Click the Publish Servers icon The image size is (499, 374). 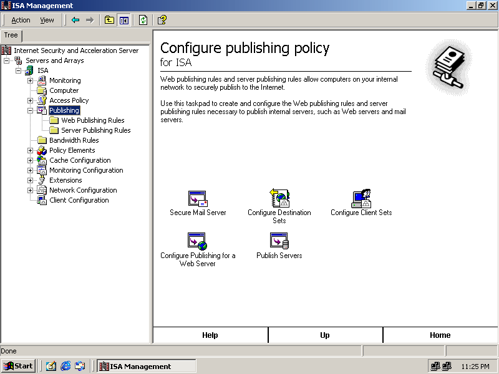[279, 241]
